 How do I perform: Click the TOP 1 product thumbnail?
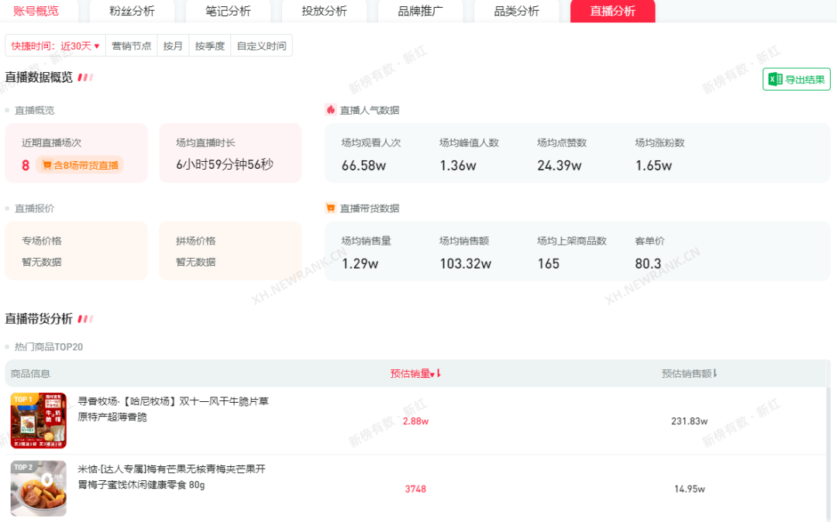pyautogui.click(x=39, y=421)
